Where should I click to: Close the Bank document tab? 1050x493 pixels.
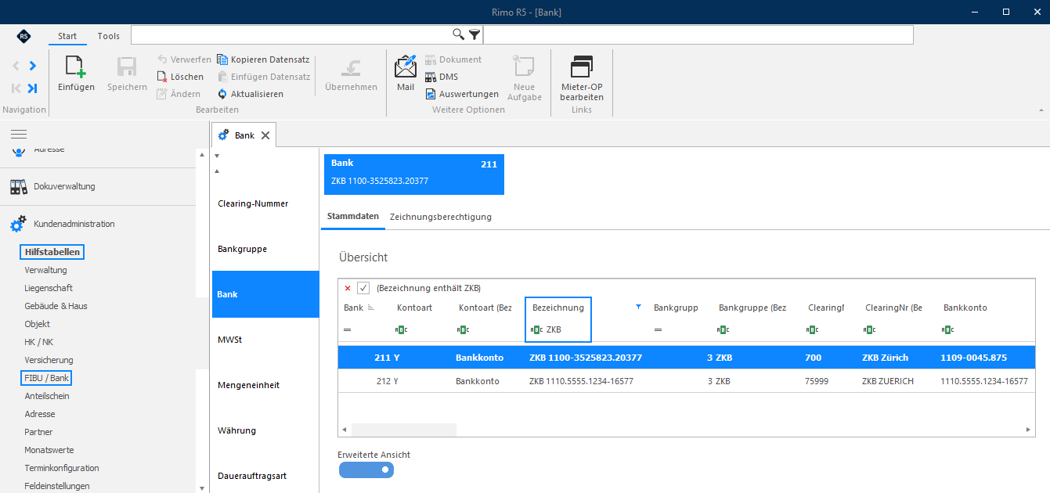265,135
